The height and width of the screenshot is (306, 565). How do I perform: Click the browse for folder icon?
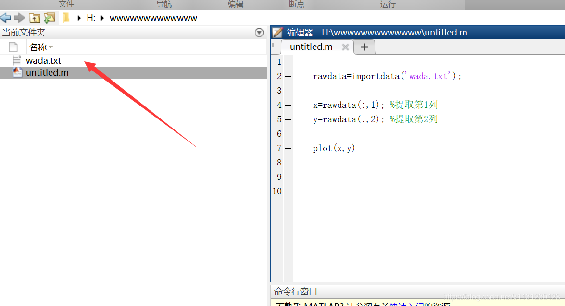(50, 18)
